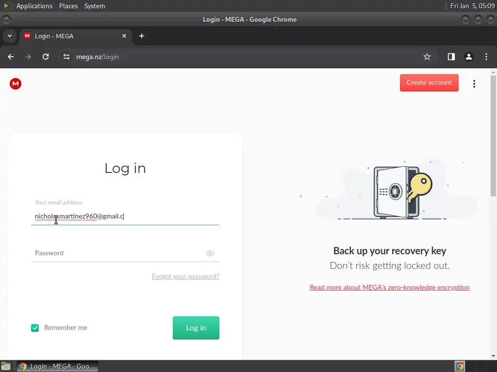Screen dimensions: 497x372
Task: Click the clock showing Fri Jan 5
Action: pos(472,6)
